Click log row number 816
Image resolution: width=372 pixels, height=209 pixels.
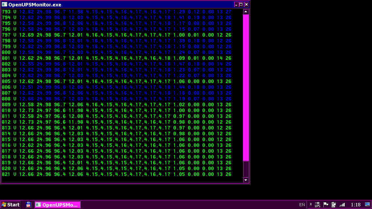[x=117, y=145]
